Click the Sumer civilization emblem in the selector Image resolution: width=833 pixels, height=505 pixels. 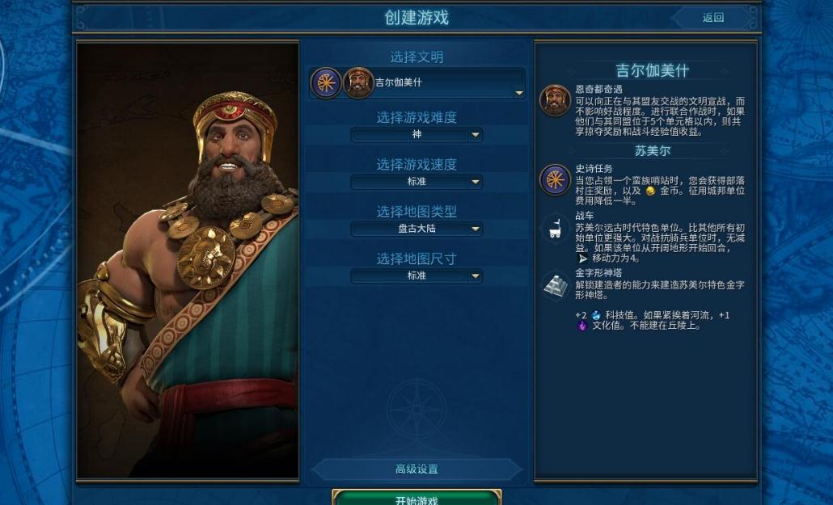(326, 83)
